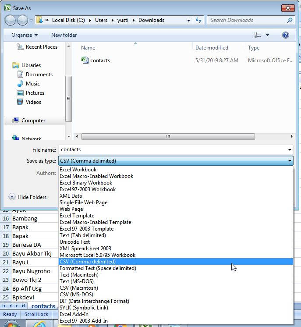Image resolution: width=301 pixels, height=327 pixels.
Task: Select Libraries in navigation pane
Action: 27,65
